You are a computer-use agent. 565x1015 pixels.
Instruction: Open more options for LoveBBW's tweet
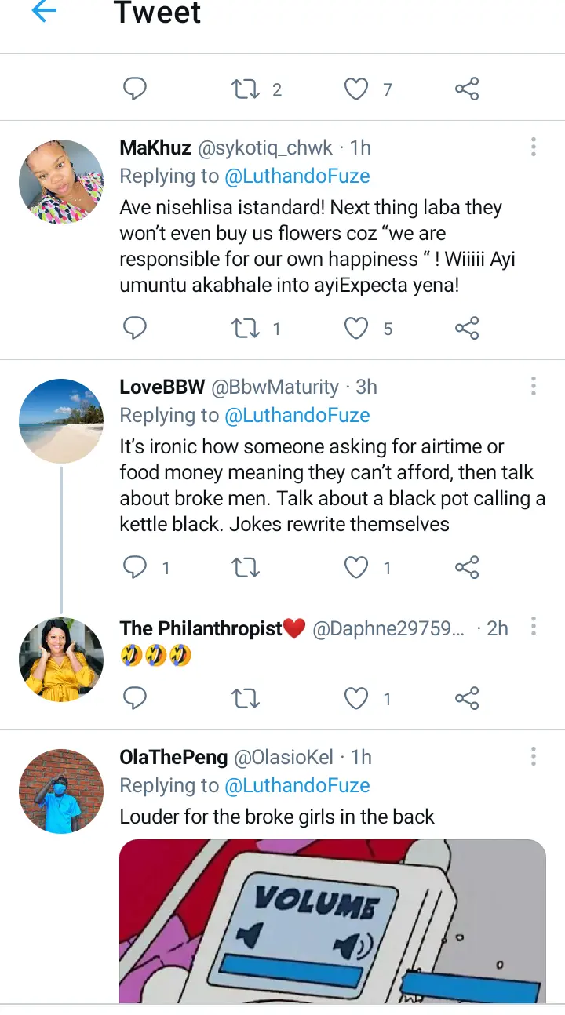pyautogui.click(x=533, y=387)
